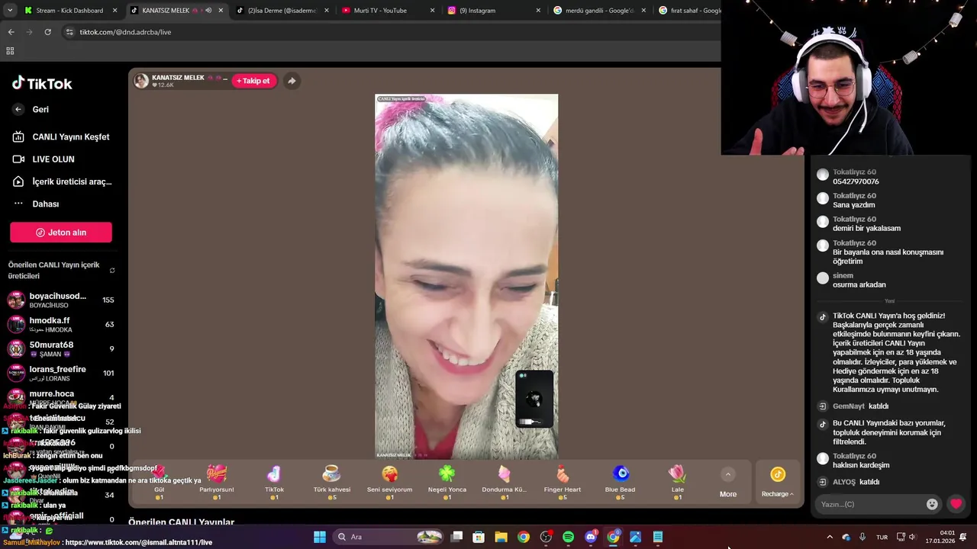Click the TikTok logo in sidebar

pyautogui.click(x=42, y=83)
